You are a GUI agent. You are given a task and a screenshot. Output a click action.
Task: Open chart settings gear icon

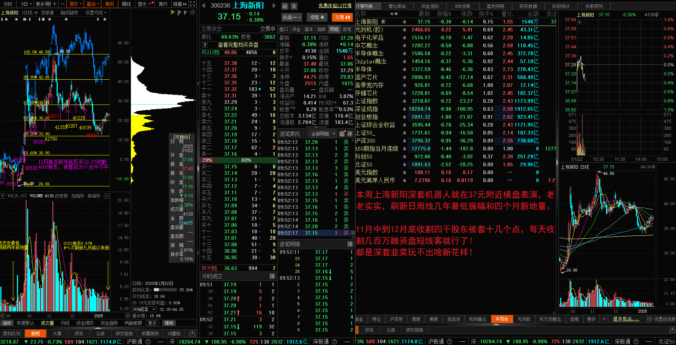click(x=193, y=13)
